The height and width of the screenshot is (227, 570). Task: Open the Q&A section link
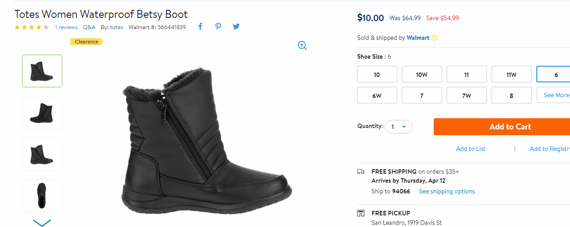tap(89, 27)
